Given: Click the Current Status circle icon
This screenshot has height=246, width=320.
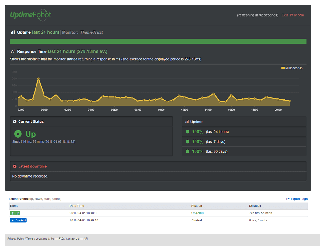Looking at the screenshot, I should point(15,122).
